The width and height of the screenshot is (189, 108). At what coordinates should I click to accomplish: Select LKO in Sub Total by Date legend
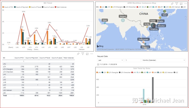coord(144,72)
